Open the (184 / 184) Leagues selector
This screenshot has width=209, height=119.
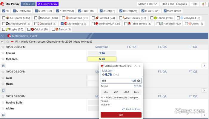click(174, 4)
